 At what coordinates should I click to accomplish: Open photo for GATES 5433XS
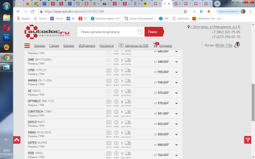[x=109, y=143]
